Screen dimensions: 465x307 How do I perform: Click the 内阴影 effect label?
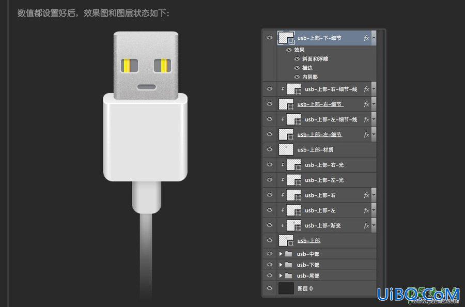(x=310, y=77)
